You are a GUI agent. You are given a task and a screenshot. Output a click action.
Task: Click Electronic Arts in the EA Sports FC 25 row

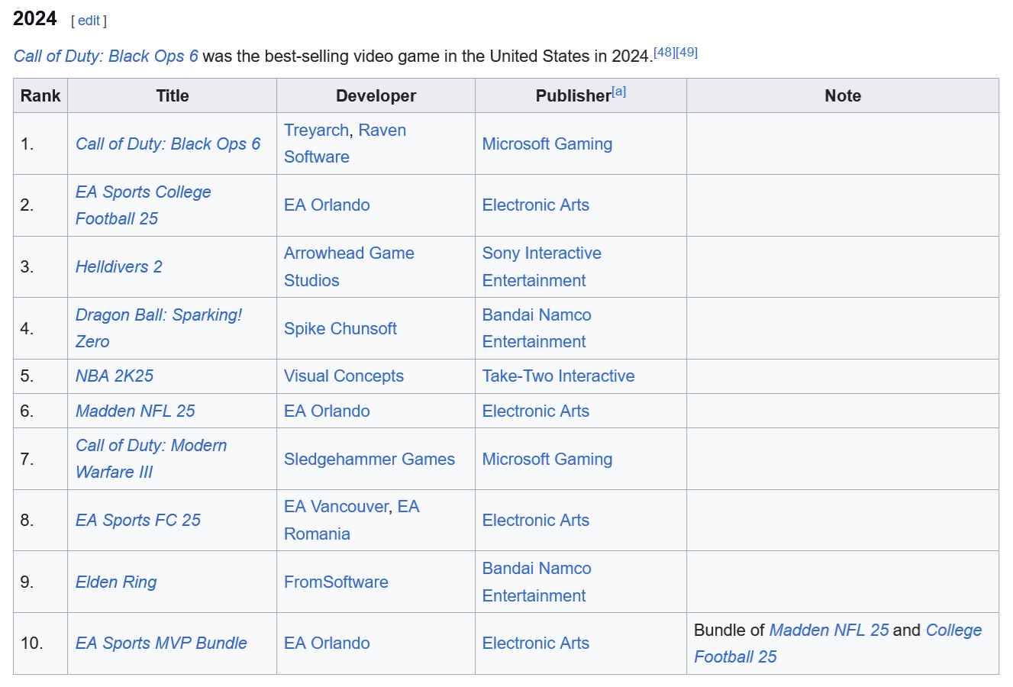(x=536, y=521)
